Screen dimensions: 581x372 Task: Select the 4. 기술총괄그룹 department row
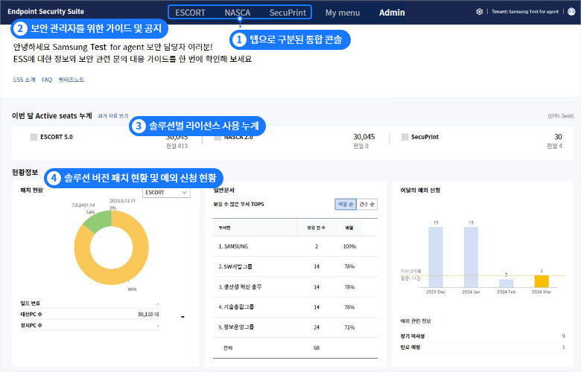click(x=295, y=307)
